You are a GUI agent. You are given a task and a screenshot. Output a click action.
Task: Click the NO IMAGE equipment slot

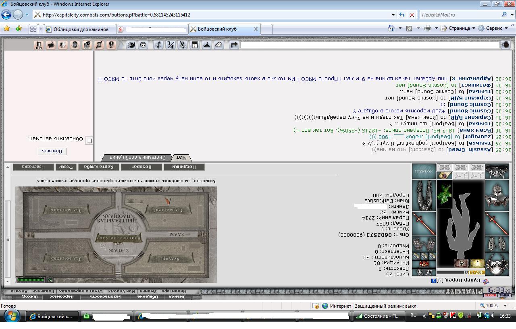click(424, 171)
